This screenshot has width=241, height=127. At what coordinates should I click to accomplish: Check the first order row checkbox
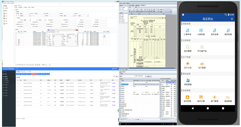18,83
